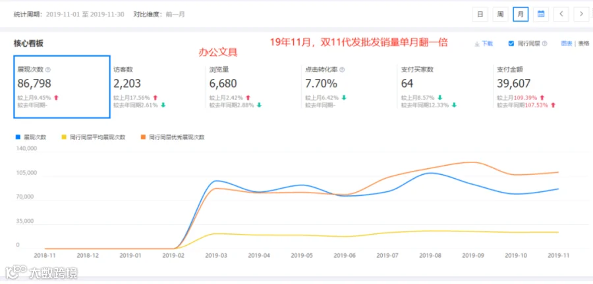Toggle orange 同行同层优秀展现次数 legend series
Viewport: 593px width, 284px height.
(x=172, y=137)
